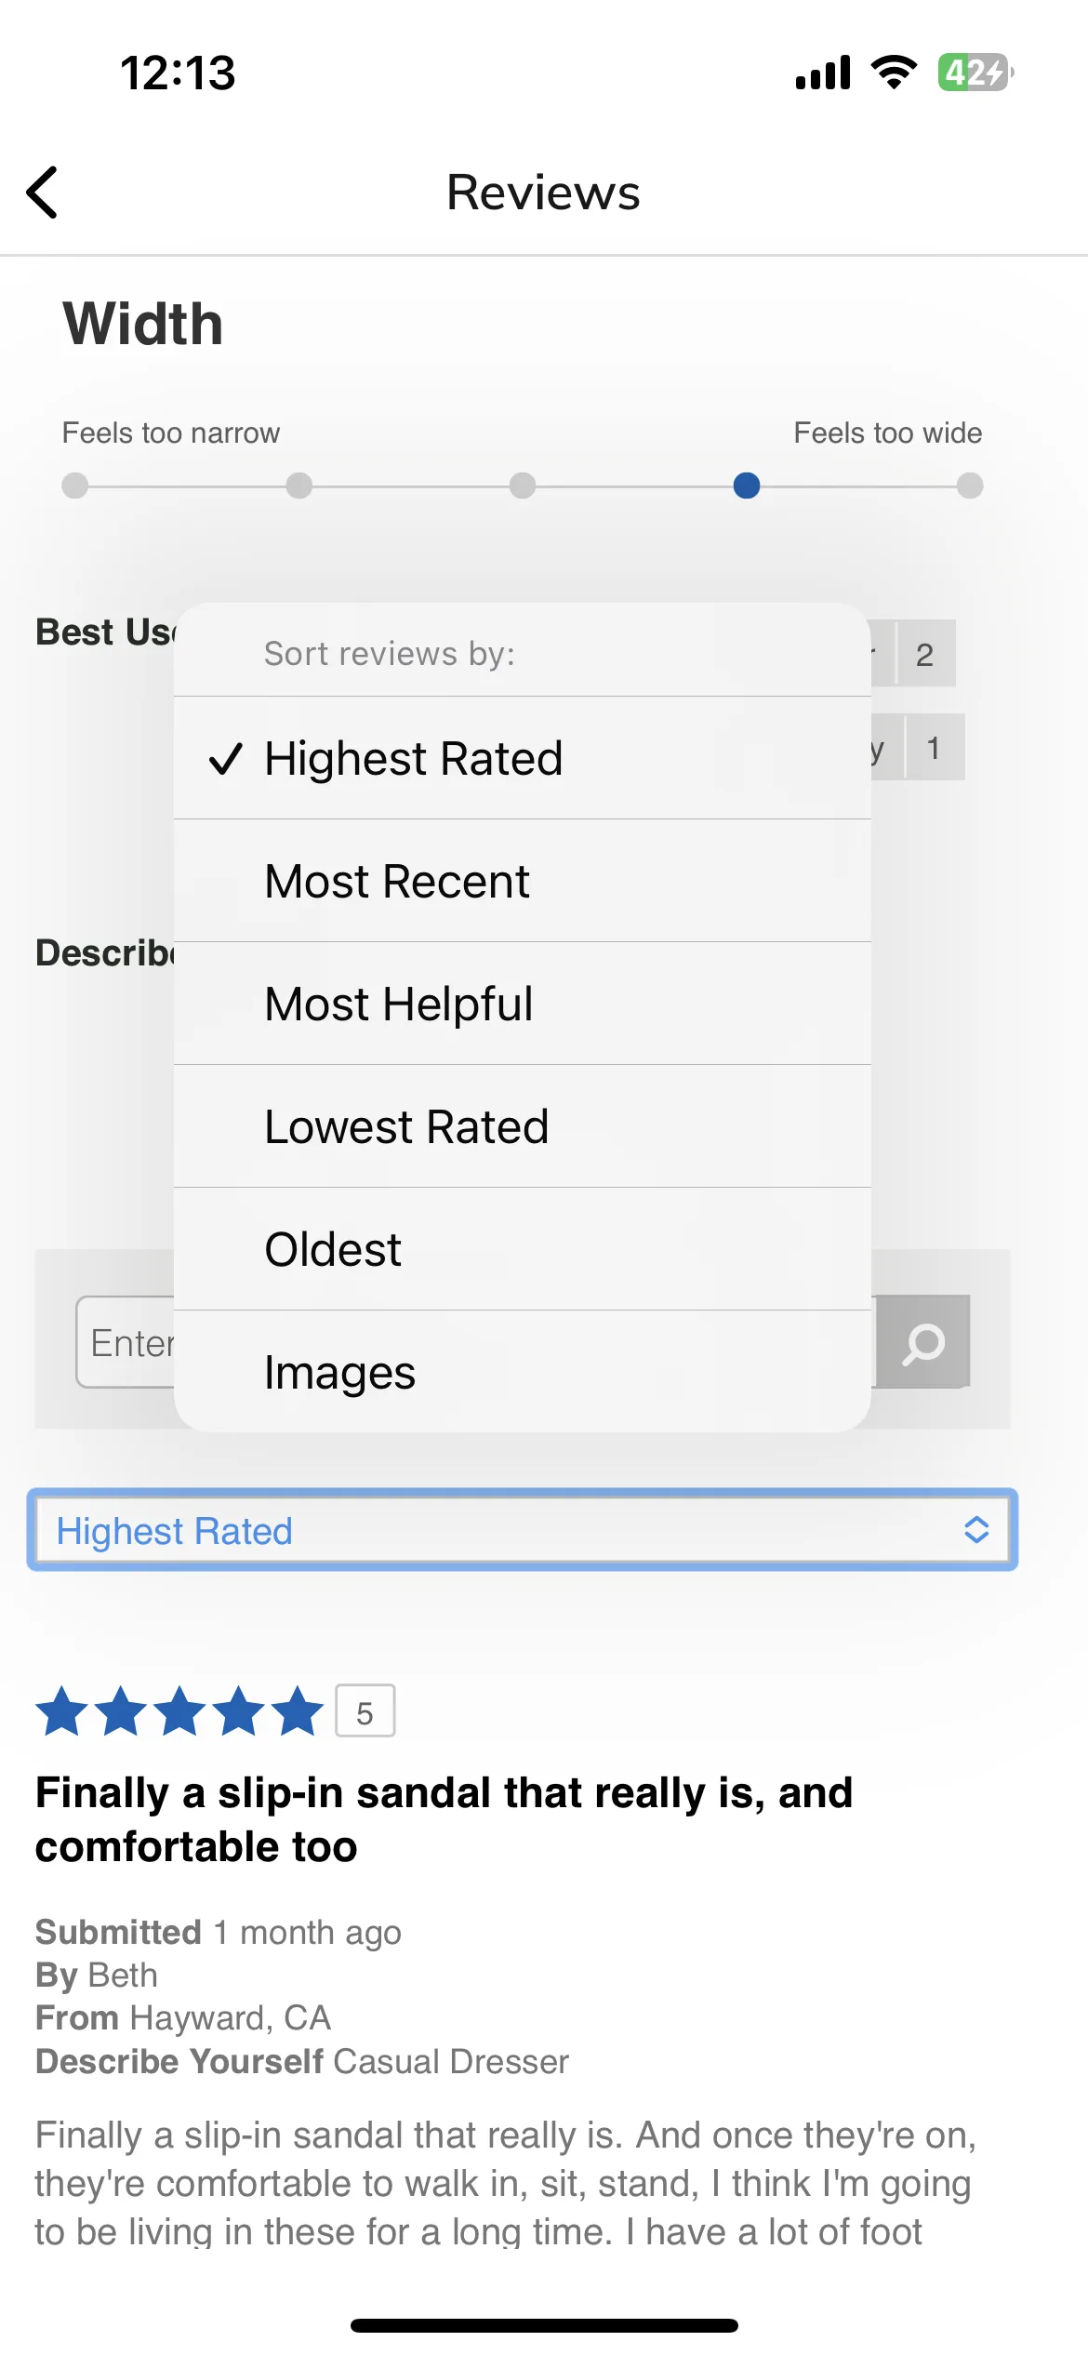Tap the battery status indicator

coord(975,72)
